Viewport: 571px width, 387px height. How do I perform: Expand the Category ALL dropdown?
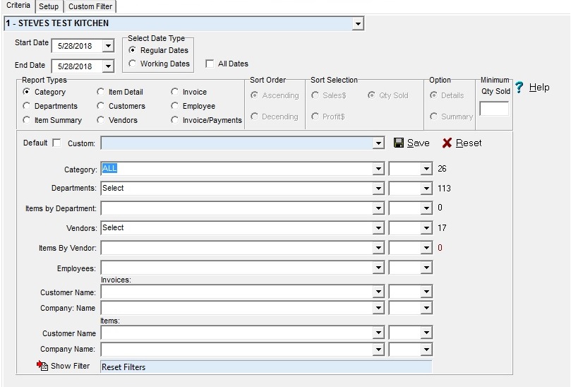pos(379,169)
